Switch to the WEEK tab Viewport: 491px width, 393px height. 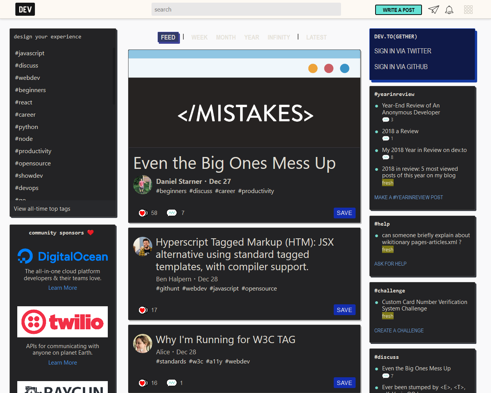[x=199, y=37]
